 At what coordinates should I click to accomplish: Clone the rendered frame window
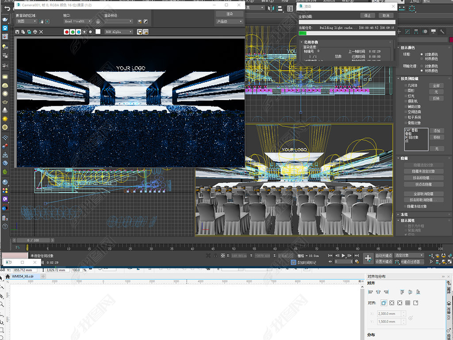[29, 32]
